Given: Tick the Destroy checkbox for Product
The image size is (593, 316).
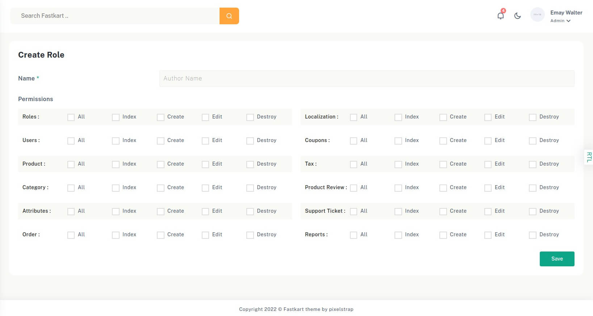Looking at the screenshot, I should tap(250, 165).
